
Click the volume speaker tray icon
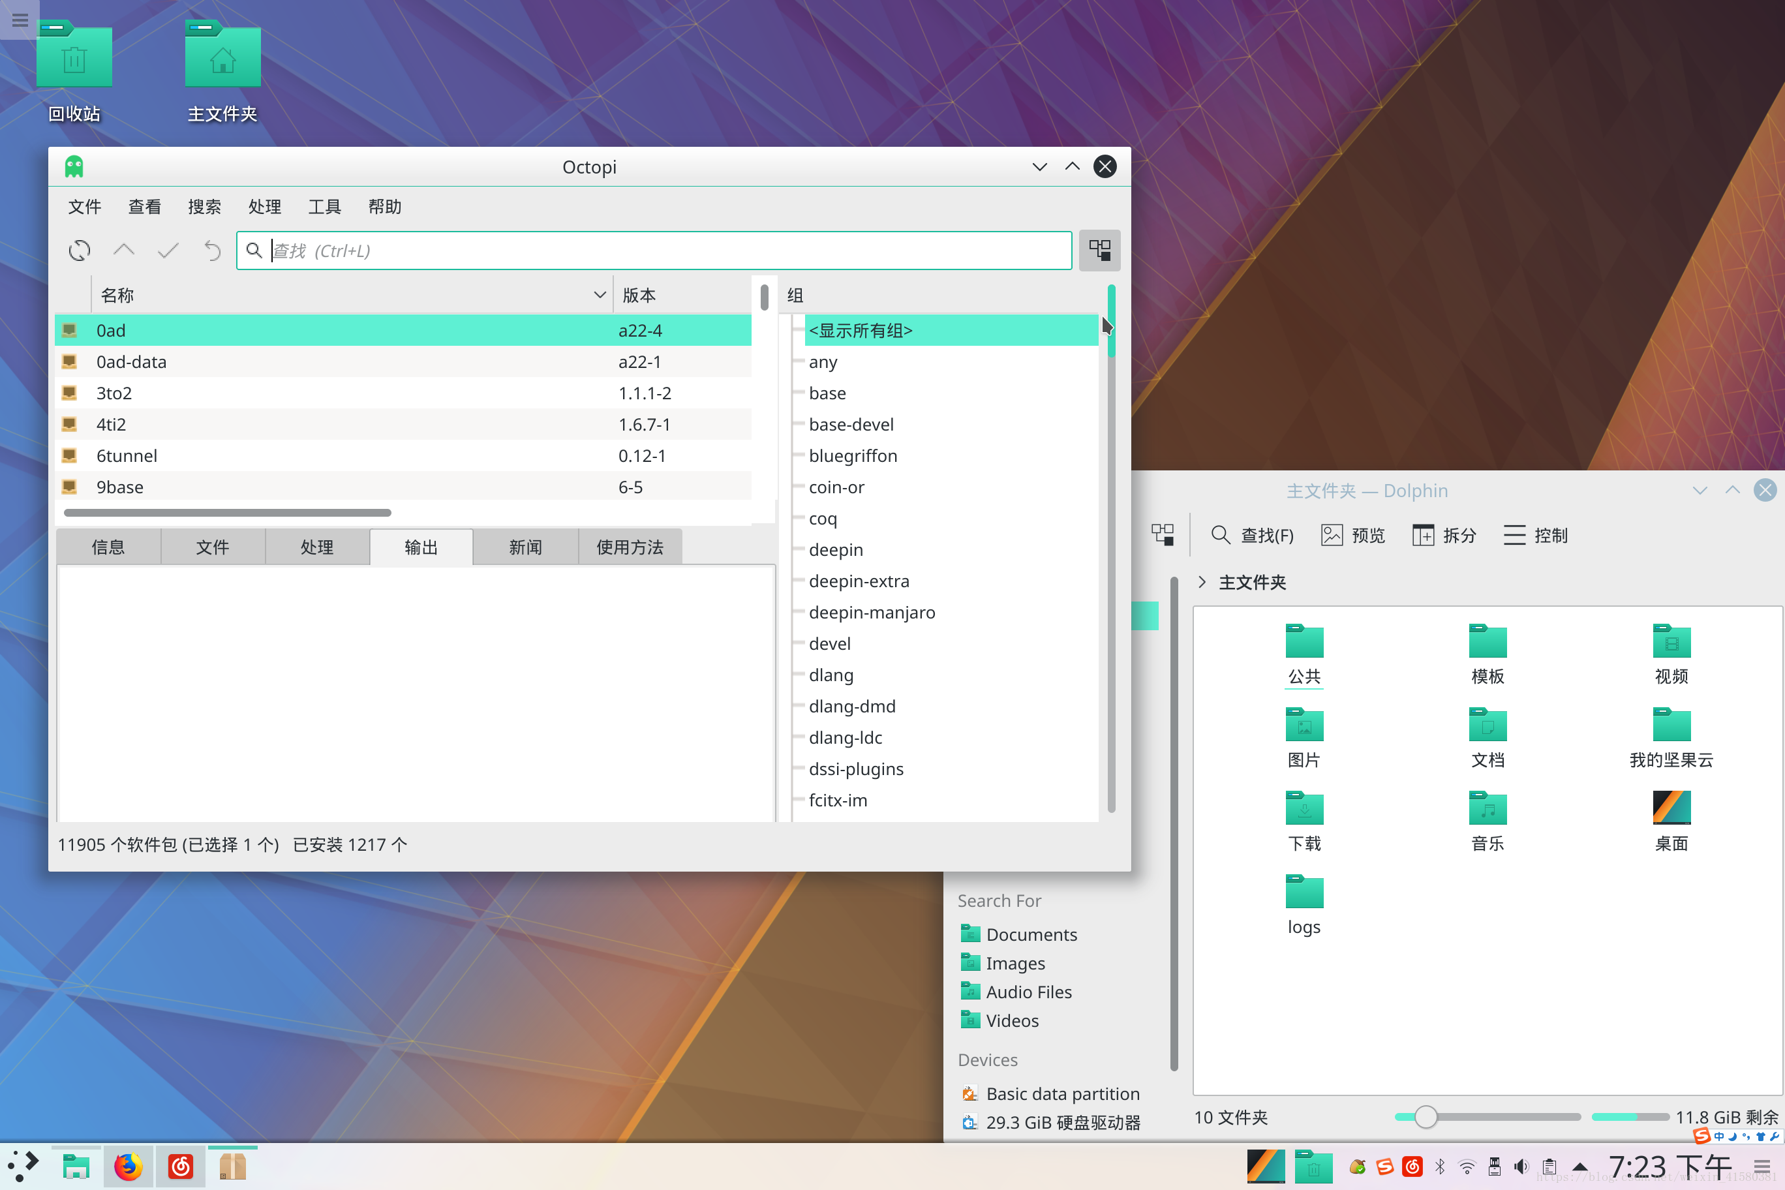click(1521, 1167)
